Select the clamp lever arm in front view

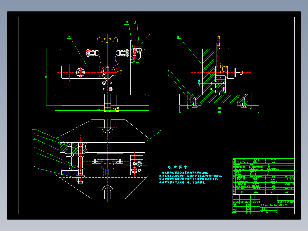click(85, 72)
